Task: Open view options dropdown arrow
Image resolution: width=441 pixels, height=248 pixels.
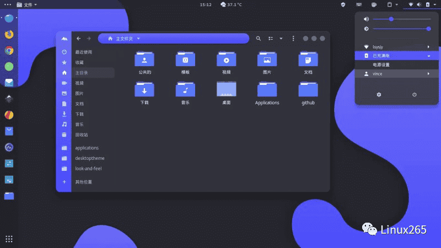Action: [281, 39]
